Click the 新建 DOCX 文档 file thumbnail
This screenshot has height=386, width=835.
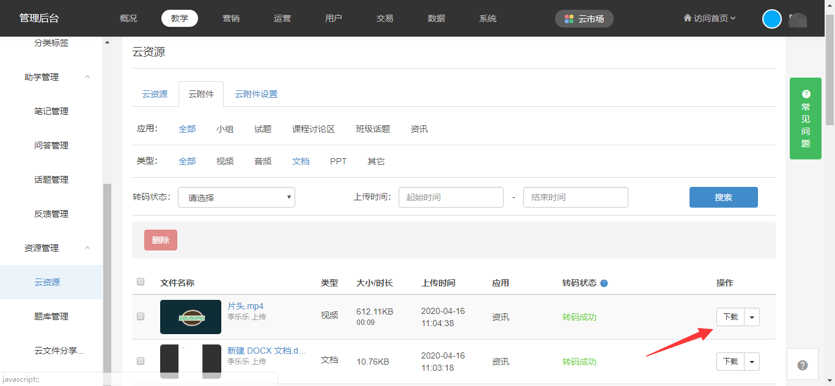coord(191,362)
